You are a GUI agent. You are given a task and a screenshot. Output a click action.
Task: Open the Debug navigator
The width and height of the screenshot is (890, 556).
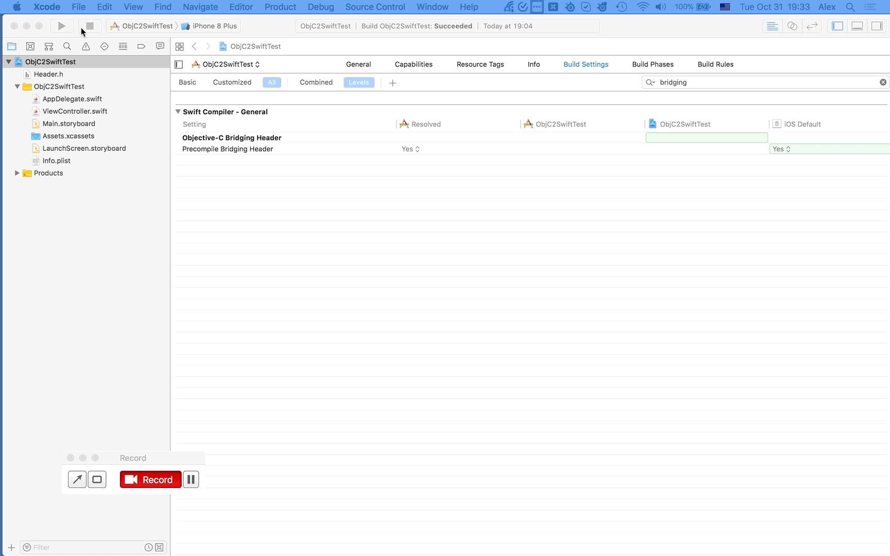123,46
